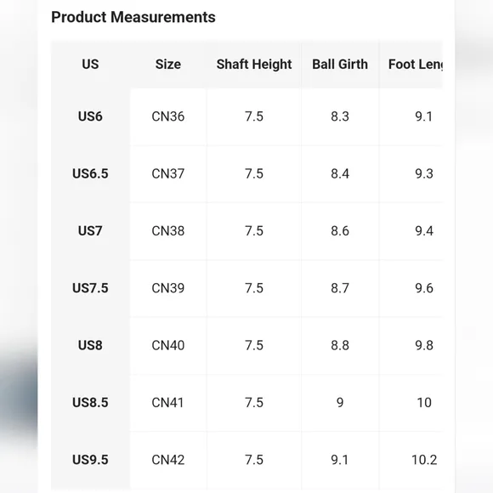Click the truncated Foot Length header
This screenshot has width=493, height=493.
coord(416,64)
